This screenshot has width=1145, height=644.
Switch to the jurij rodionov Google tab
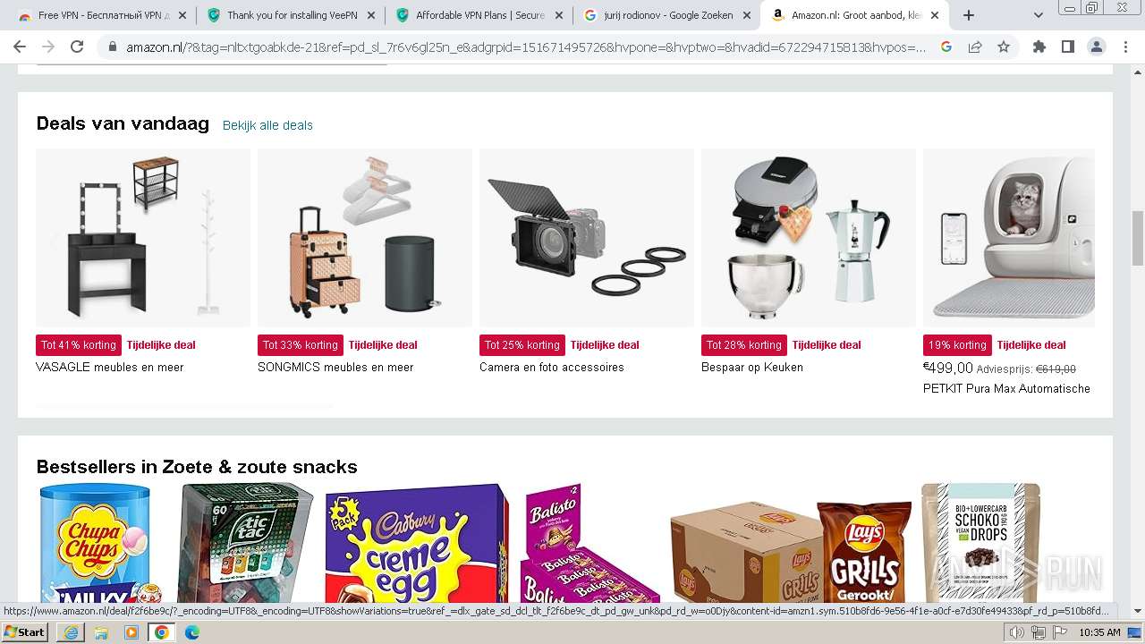click(x=667, y=15)
